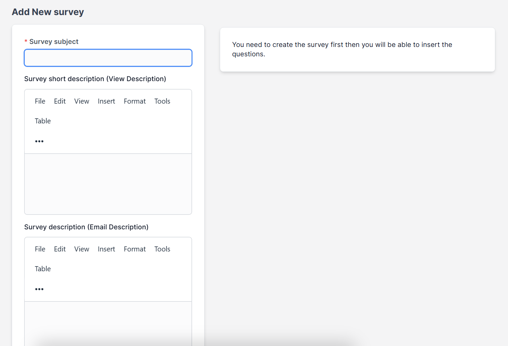Click the 'Survey short description (View Description)' label
Image resolution: width=508 pixels, height=346 pixels.
95,79
